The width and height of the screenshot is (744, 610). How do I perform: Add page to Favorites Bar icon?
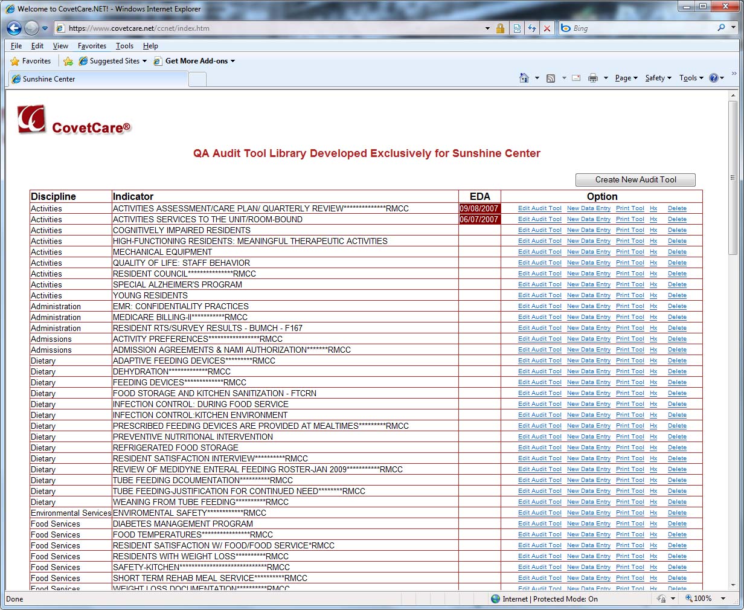(68, 61)
